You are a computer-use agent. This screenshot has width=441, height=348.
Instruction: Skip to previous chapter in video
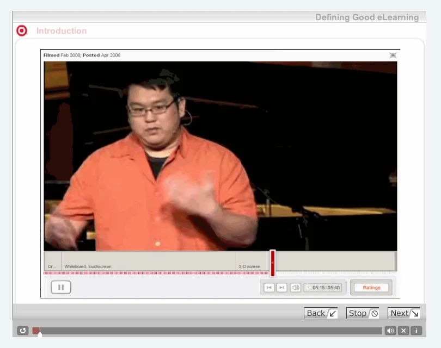tap(269, 287)
